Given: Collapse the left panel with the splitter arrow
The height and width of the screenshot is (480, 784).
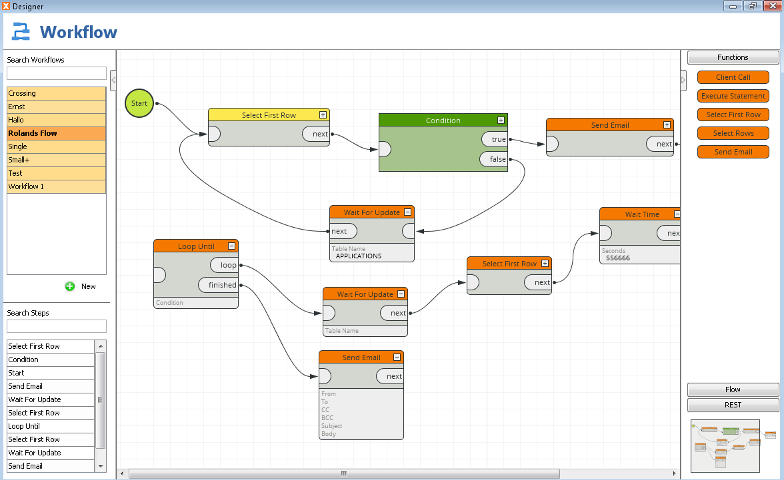Looking at the screenshot, I should click(113, 80).
